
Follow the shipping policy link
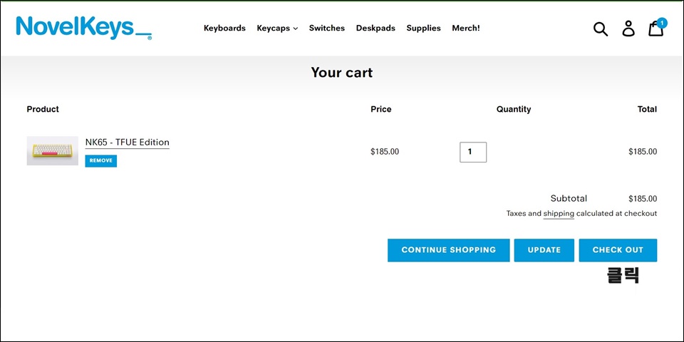point(559,214)
